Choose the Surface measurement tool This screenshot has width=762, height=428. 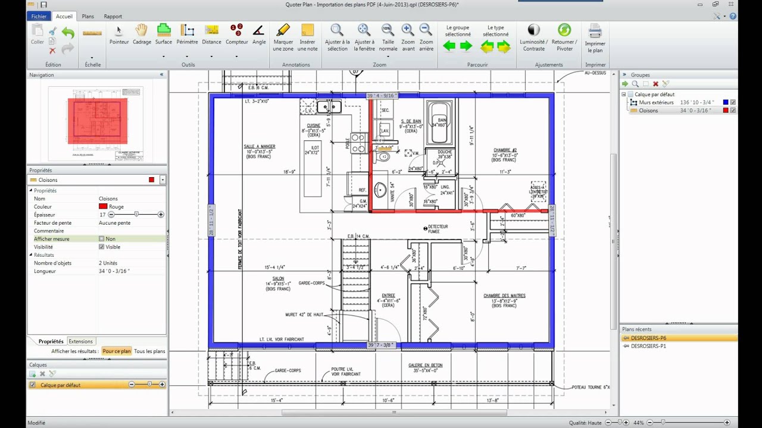(164, 34)
